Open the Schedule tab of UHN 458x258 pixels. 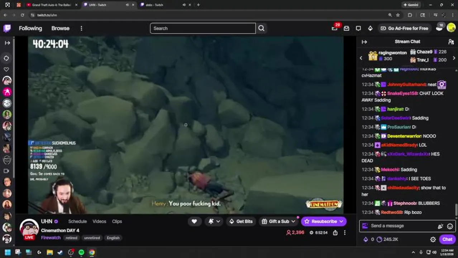click(x=77, y=221)
